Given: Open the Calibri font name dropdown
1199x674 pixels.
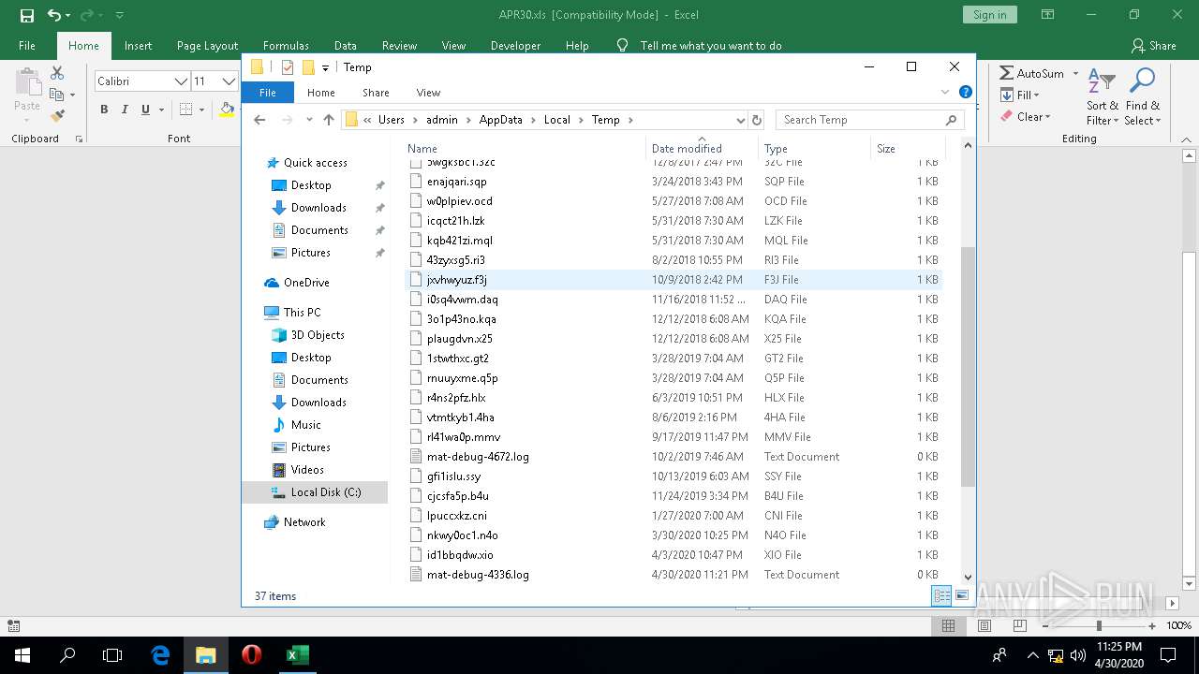Looking at the screenshot, I should pos(181,81).
